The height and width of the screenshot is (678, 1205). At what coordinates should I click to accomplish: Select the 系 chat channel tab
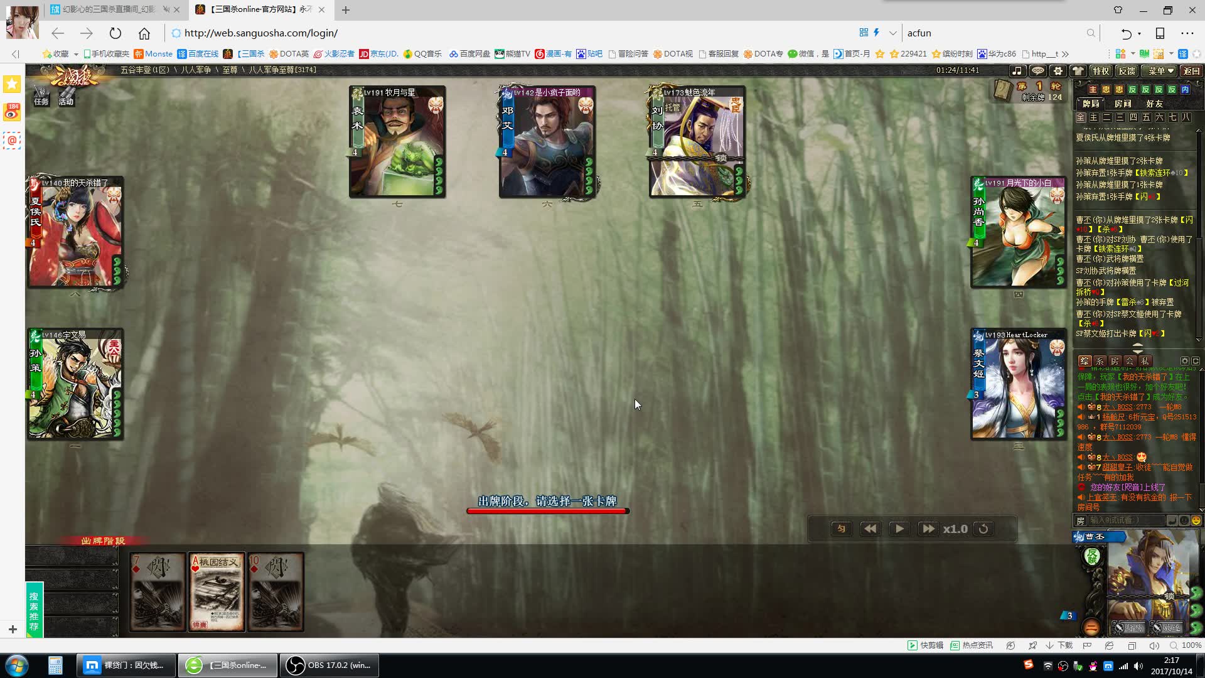tap(1100, 361)
